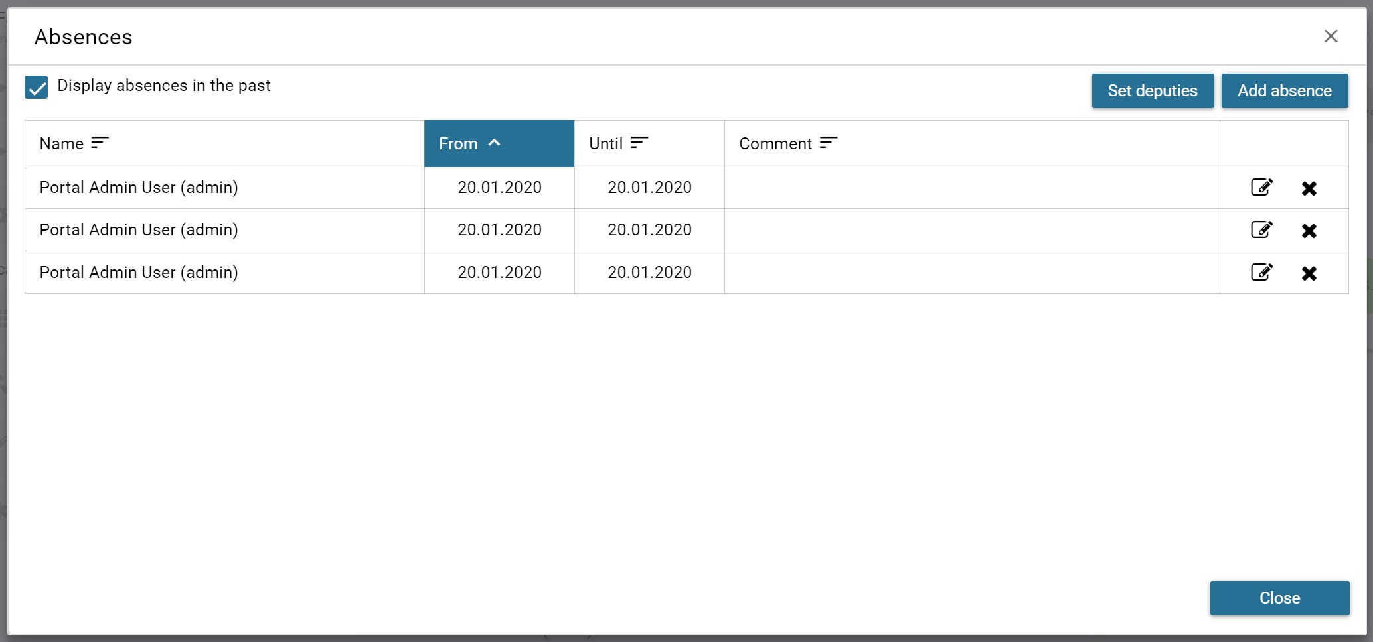Click the empty Comment cell in the third row

tap(971, 273)
